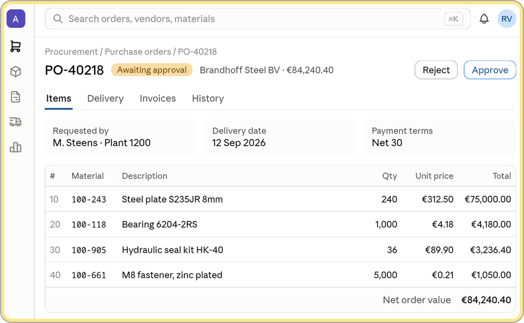The width and height of the screenshot is (524, 323).
Task: Click the Qty column header
Action: coord(390,176)
